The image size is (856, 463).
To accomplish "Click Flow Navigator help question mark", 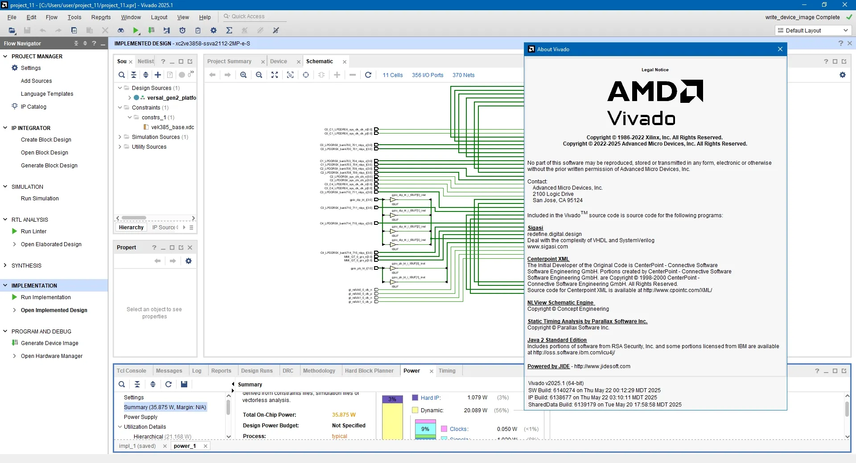I will tap(94, 43).
